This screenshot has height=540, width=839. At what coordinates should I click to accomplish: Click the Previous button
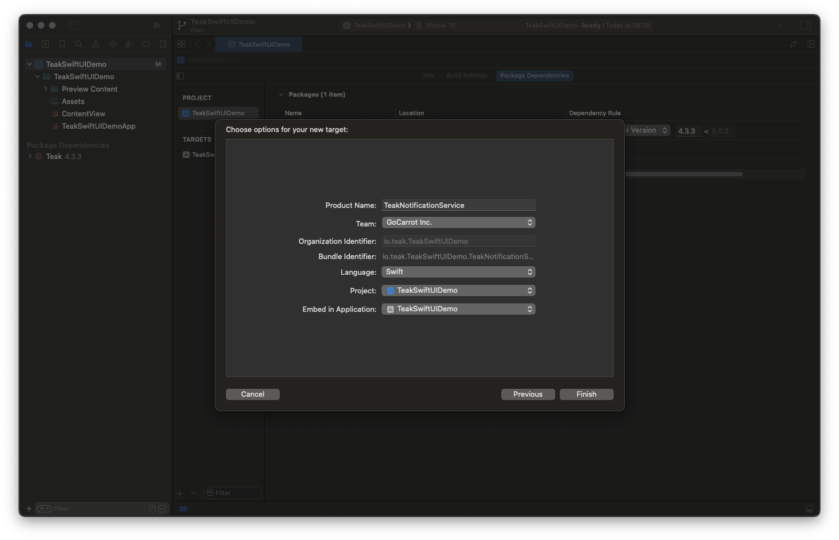(528, 394)
